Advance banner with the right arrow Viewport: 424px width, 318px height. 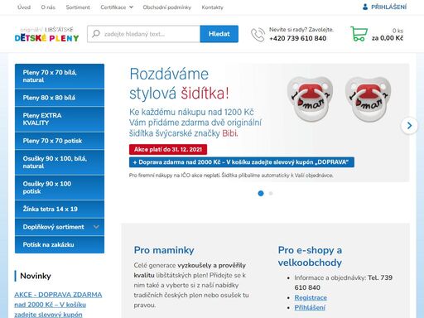point(409,126)
